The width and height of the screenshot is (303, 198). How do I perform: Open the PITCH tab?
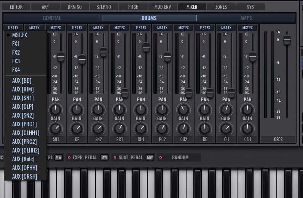[133, 7]
